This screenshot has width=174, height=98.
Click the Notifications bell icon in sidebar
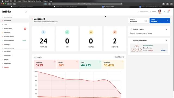2,29
